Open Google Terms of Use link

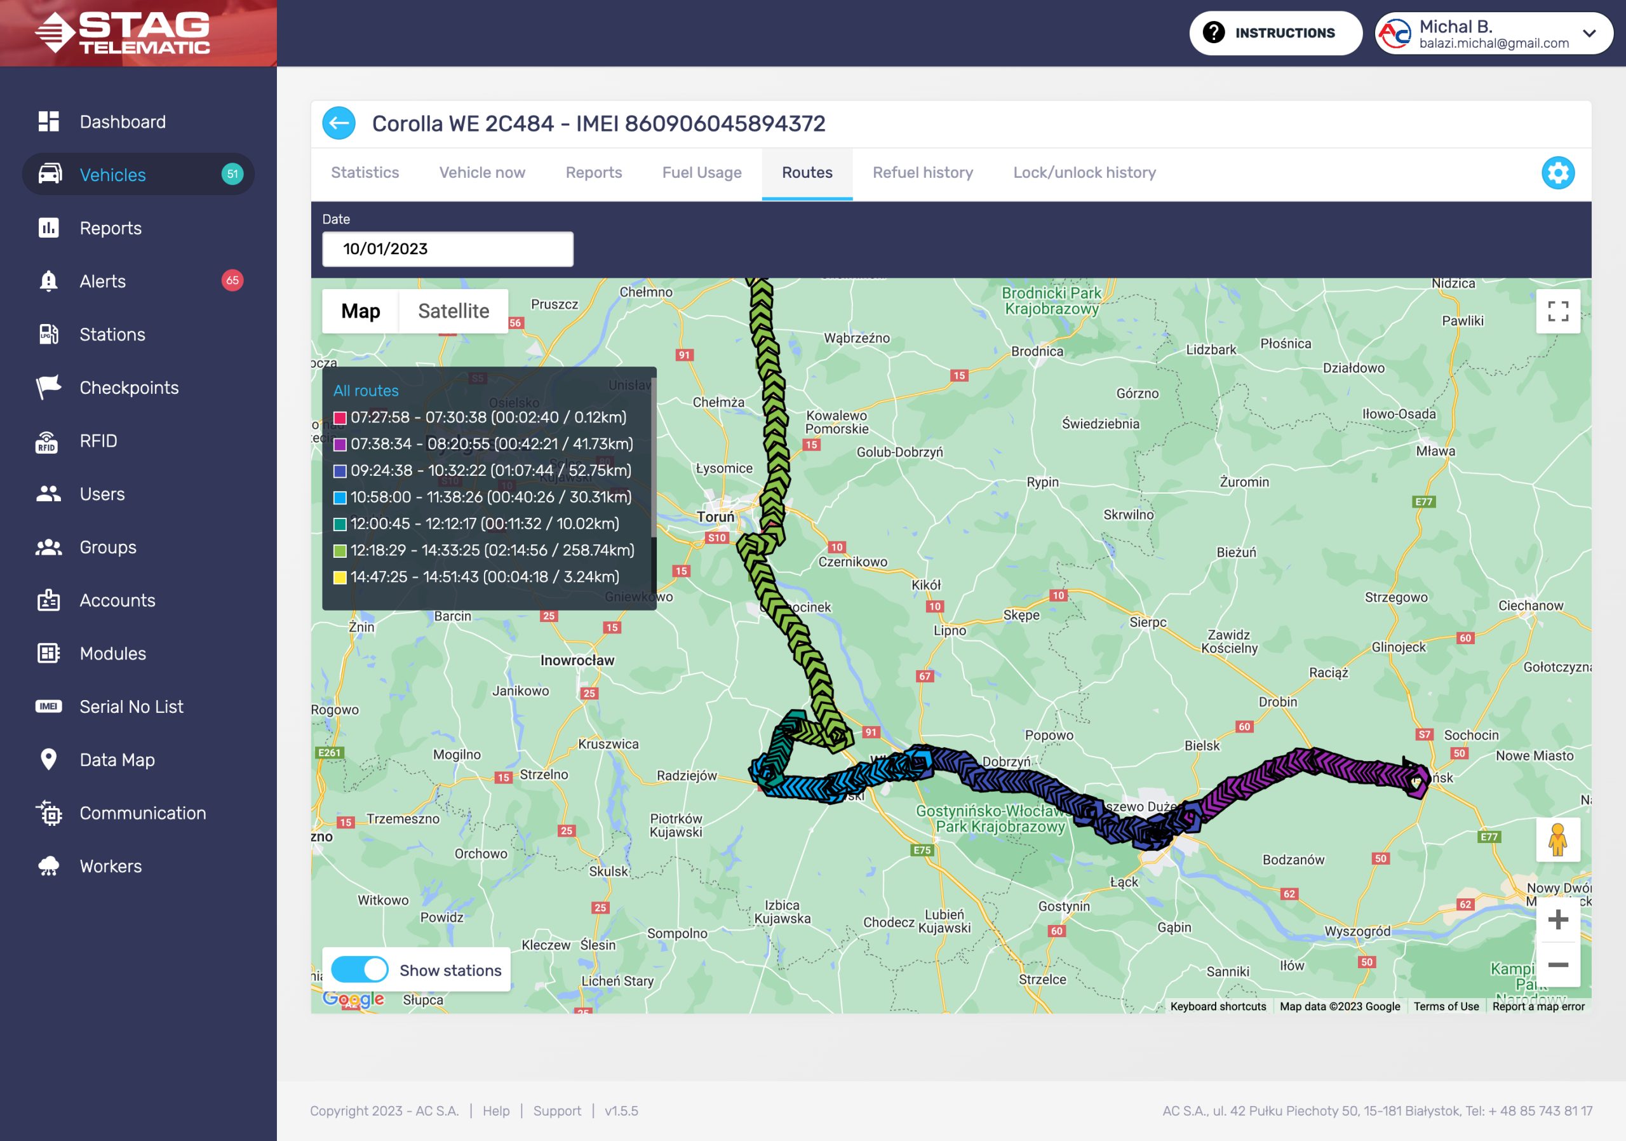pyautogui.click(x=1446, y=1006)
